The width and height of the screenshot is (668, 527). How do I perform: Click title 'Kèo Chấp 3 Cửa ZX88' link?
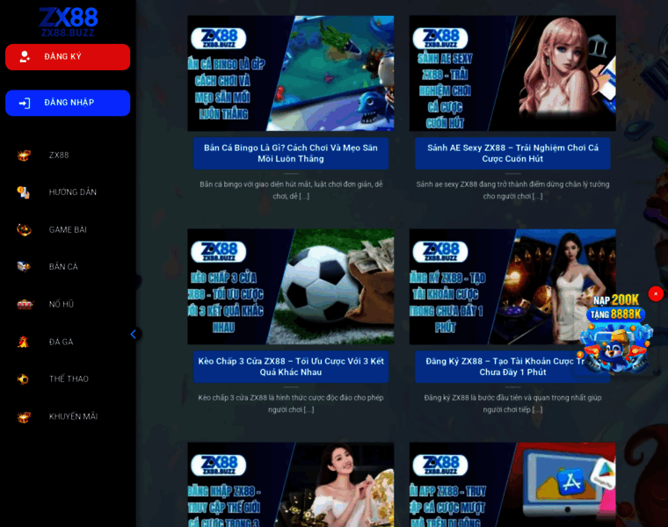(291, 366)
